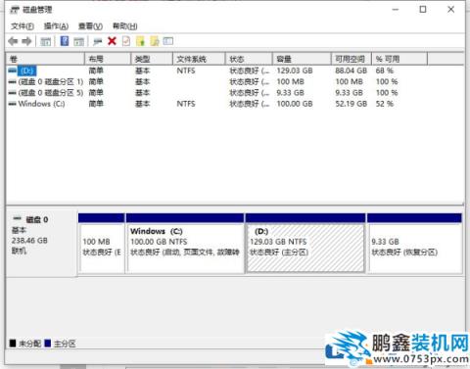Sort by the 状态 column header

click(249, 59)
